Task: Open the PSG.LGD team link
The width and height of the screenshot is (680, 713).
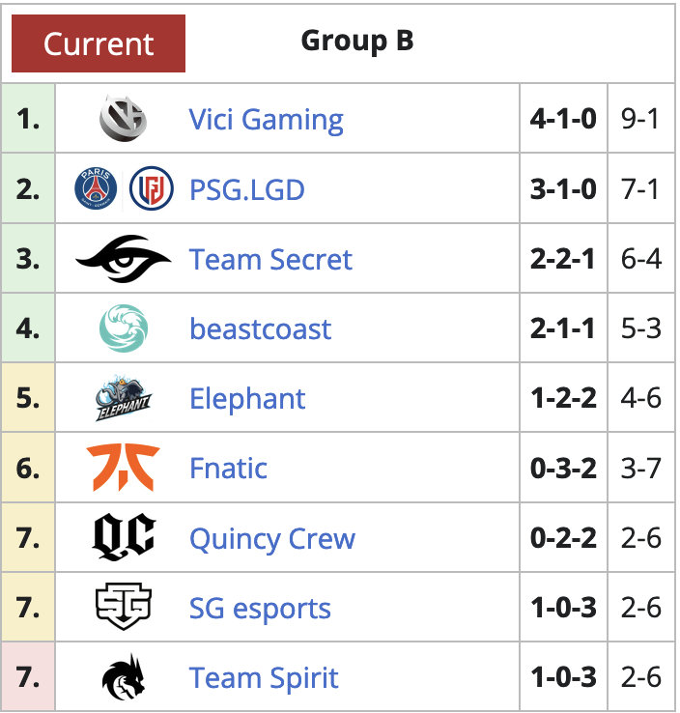Action: (x=247, y=189)
